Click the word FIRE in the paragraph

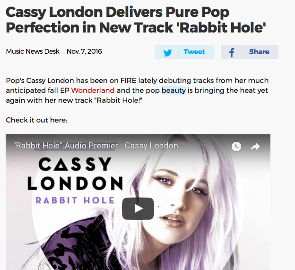[128, 81]
